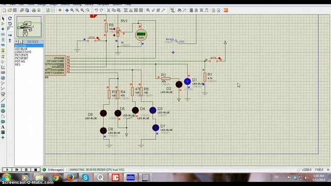
Task: Click the rotation angle input field
Action: pos(10,28)
